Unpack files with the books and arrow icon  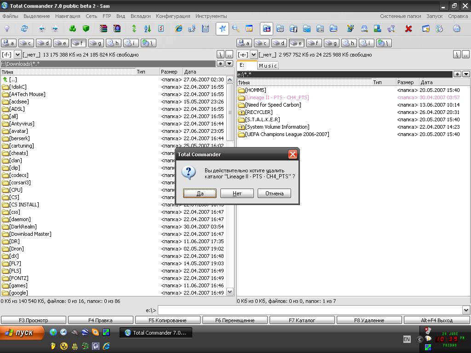click(117, 29)
